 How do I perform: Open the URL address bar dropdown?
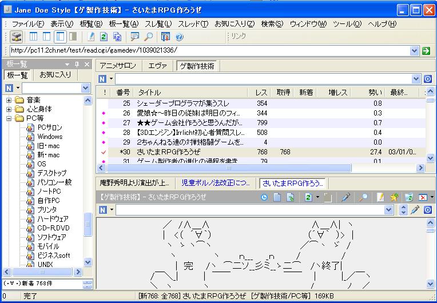coord(415,51)
